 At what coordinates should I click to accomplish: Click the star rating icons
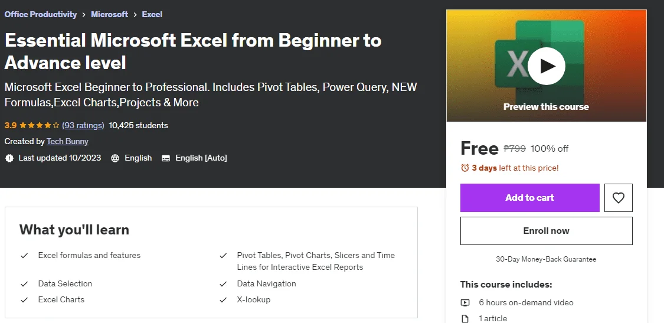40,125
